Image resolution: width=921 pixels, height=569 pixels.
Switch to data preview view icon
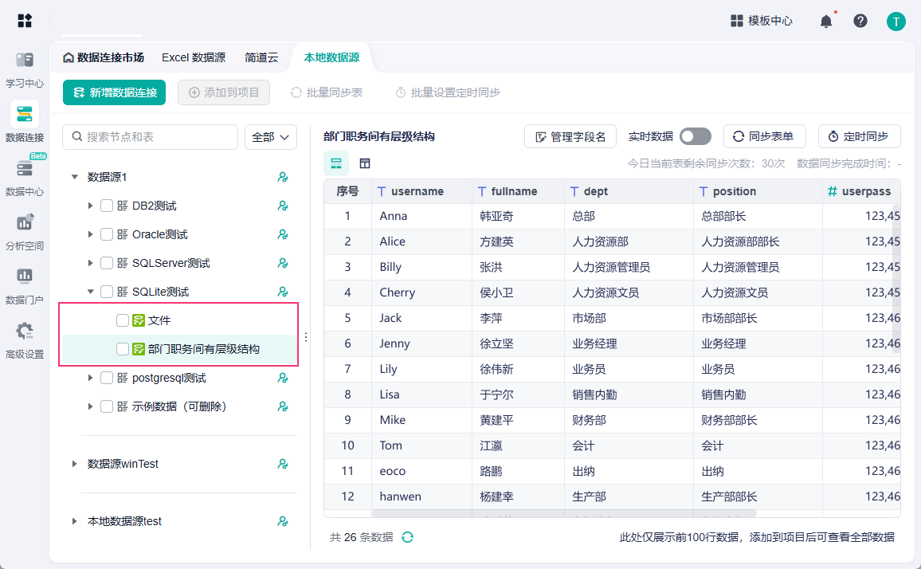point(336,163)
